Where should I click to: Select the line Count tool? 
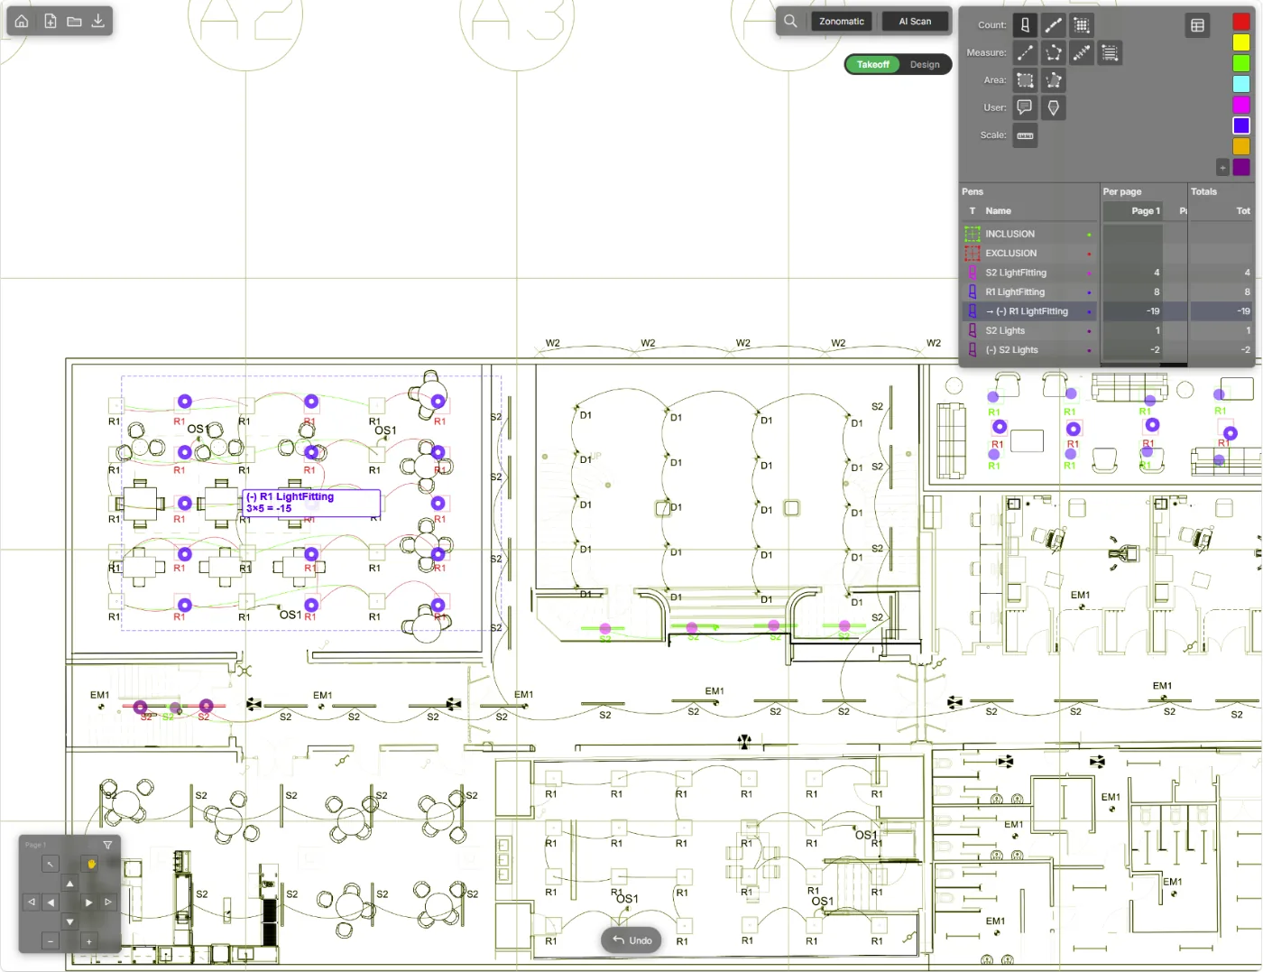1053,25
